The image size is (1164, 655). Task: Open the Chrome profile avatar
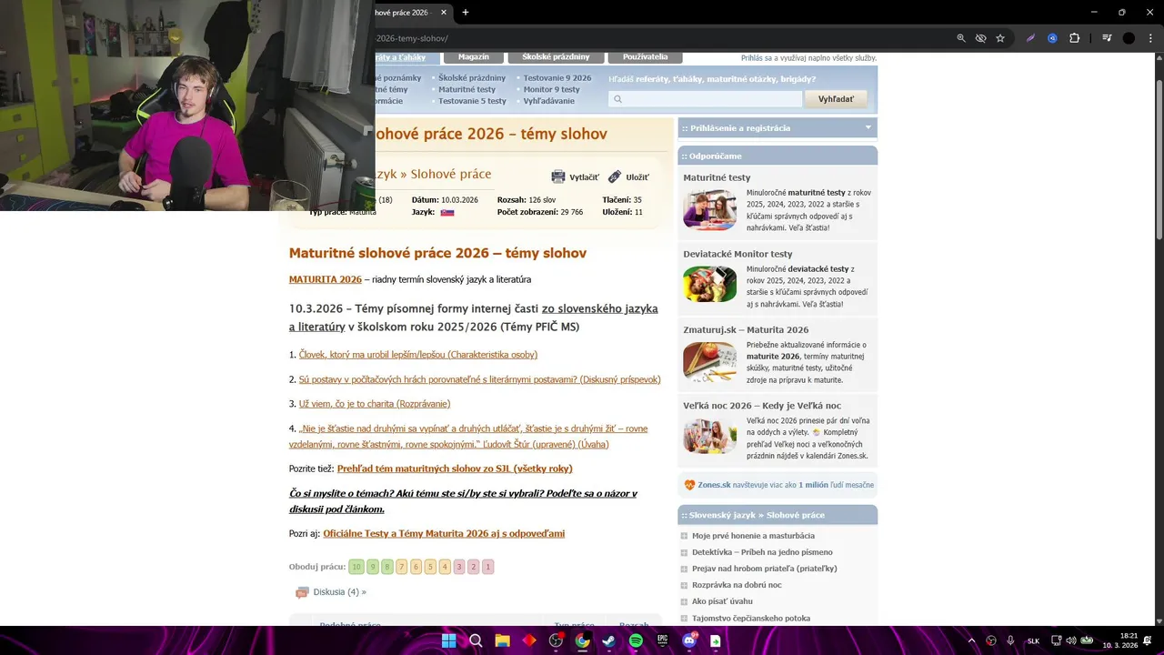coord(1129,38)
